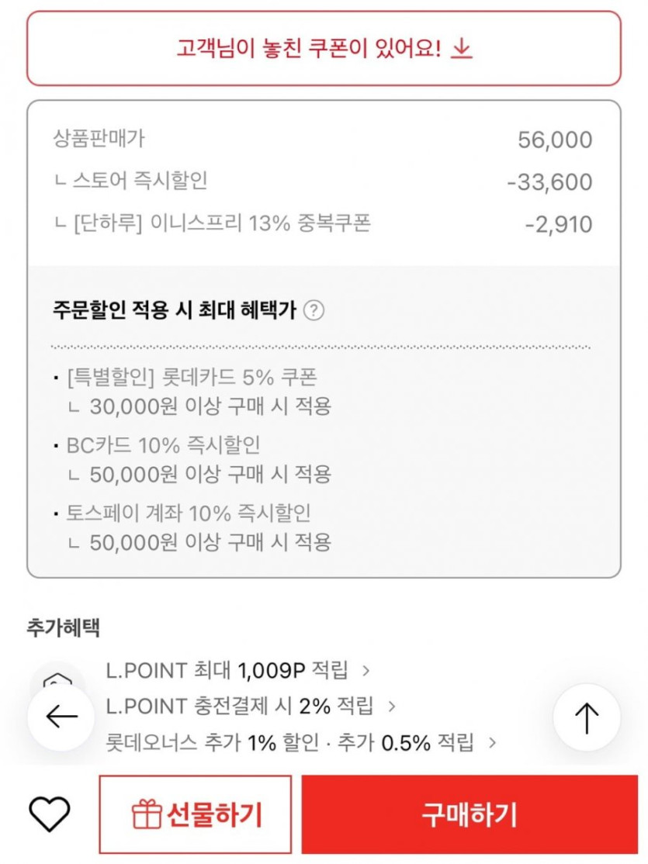Viewport: 648px width, 864px height.
Task: Tap the 선물하기 button label
Action: [x=214, y=814]
